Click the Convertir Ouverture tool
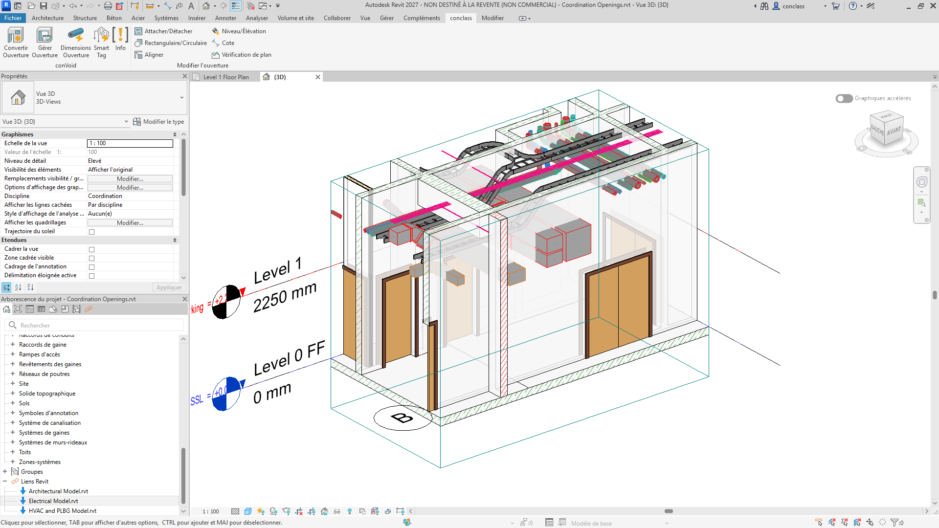 coord(16,43)
